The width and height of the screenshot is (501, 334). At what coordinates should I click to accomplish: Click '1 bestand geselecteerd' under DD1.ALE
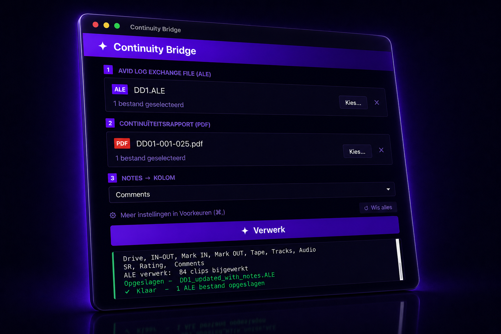coord(148,104)
